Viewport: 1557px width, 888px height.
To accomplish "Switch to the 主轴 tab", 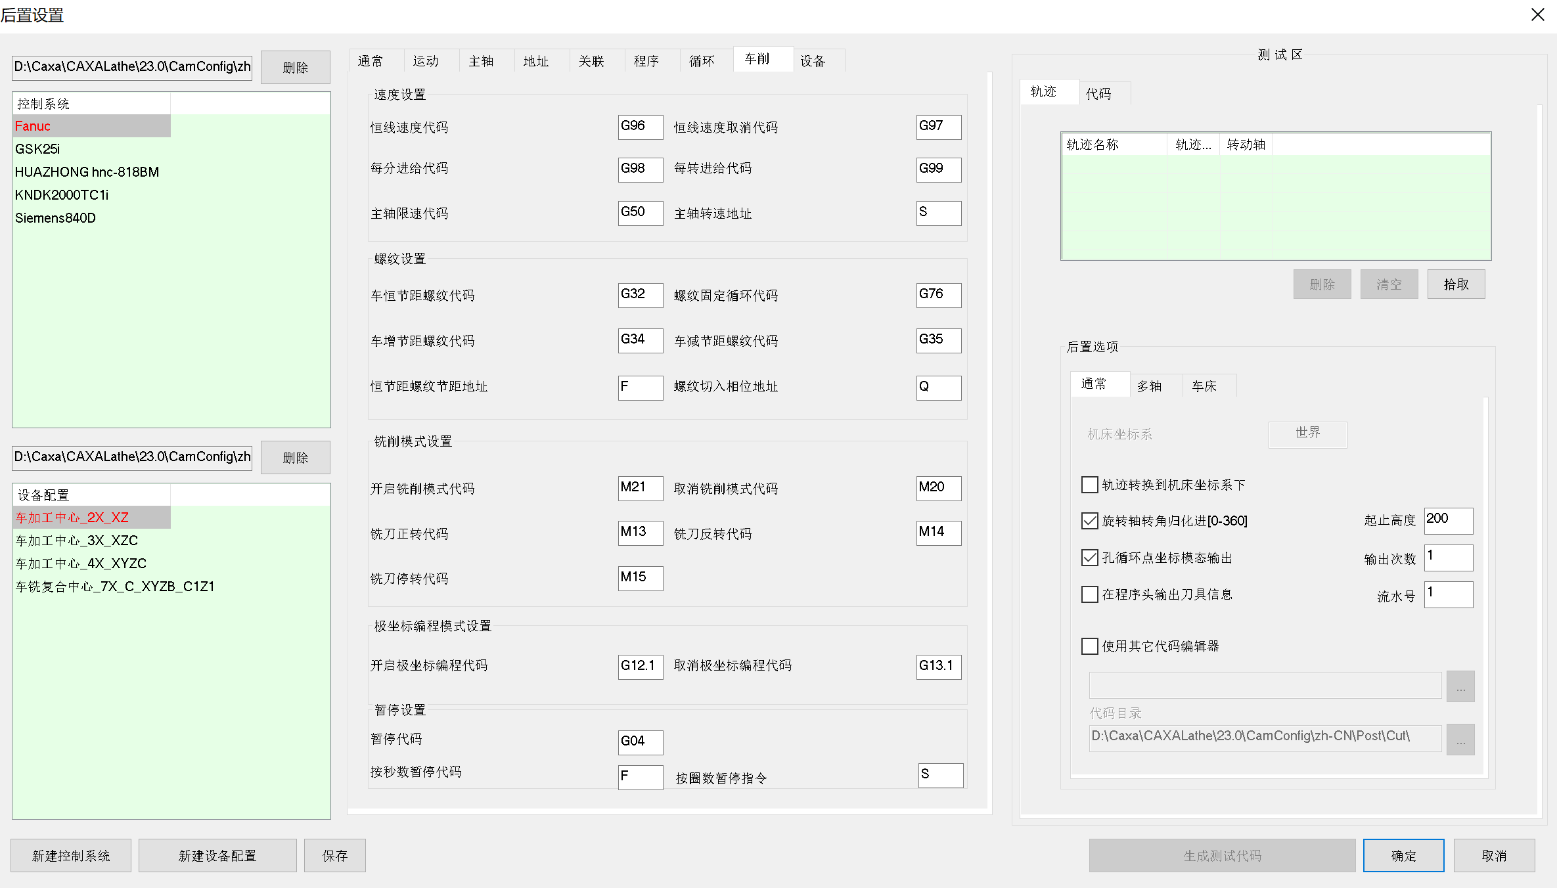I will (481, 61).
